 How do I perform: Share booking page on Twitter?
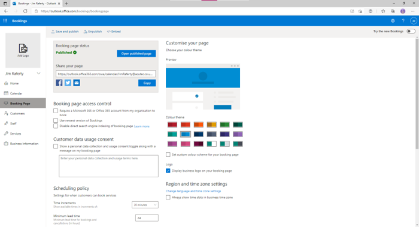(68, 83)
